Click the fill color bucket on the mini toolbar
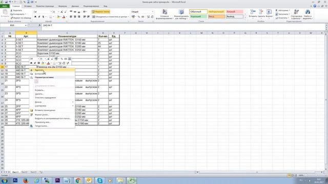Image resolution: width=328 pixels, height=184 pixels. click(x=43, y=63)
